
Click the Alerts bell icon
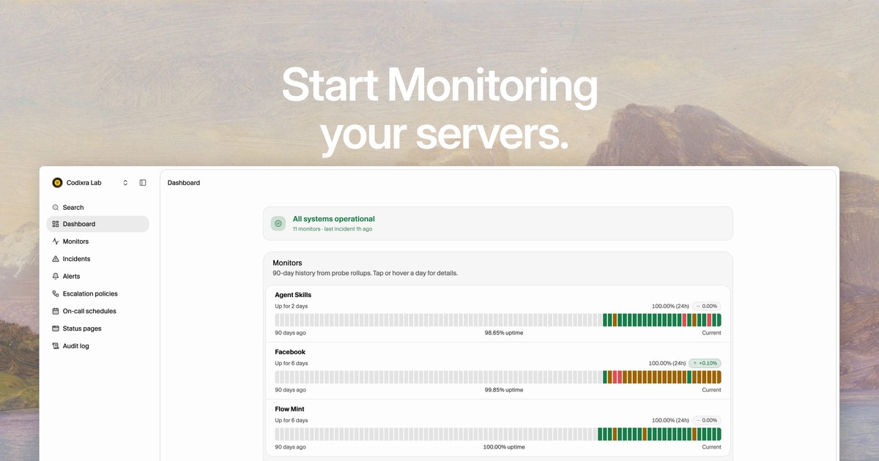point(56,277)
